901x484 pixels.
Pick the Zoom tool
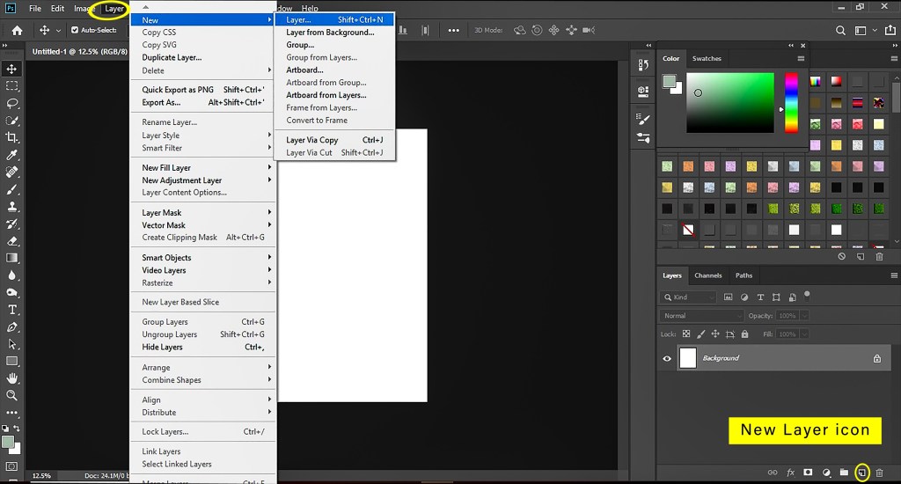click(x=12, y=395)
